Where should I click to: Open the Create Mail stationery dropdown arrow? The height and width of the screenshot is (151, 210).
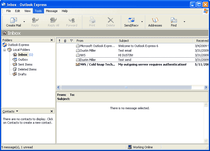(x=24, y=22)
